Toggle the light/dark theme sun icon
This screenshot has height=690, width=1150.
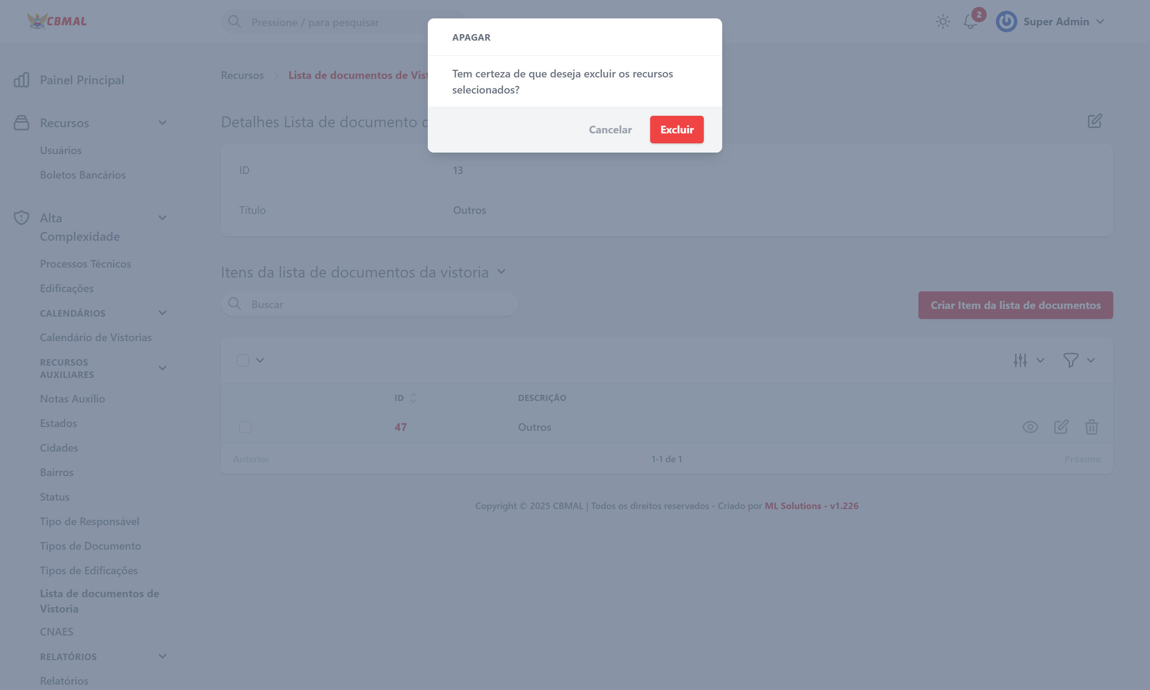[943, 22]
